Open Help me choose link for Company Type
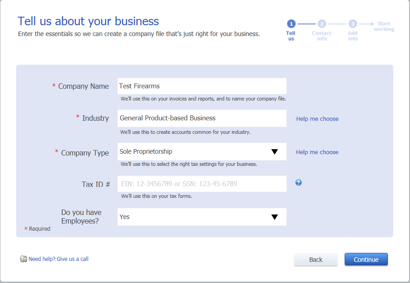 317,152
